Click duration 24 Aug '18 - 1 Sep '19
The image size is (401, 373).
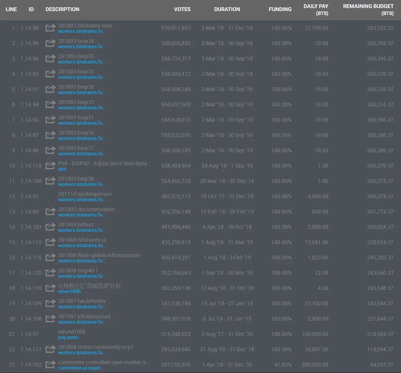point(227,166)
